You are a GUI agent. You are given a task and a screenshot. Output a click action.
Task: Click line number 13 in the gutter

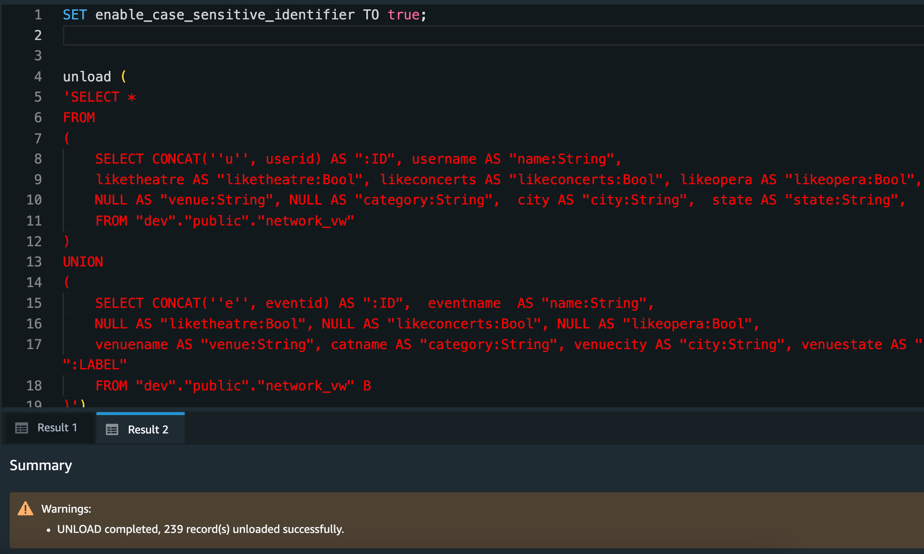click(x=34, y=262)
